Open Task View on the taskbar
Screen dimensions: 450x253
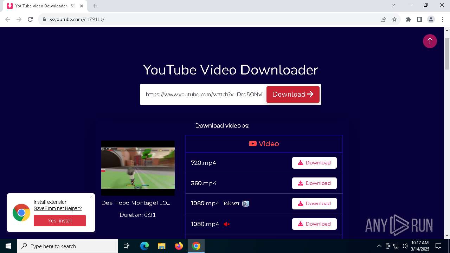point(127,246)
